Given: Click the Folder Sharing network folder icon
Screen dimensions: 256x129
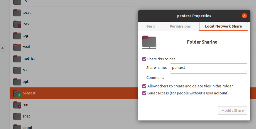Looking at the screenshot, I should [x=149, y=42].
